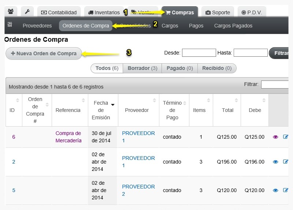Filter by Recibido (0) status
This screenshot has width=293, height=210.
tap(217, 68)
